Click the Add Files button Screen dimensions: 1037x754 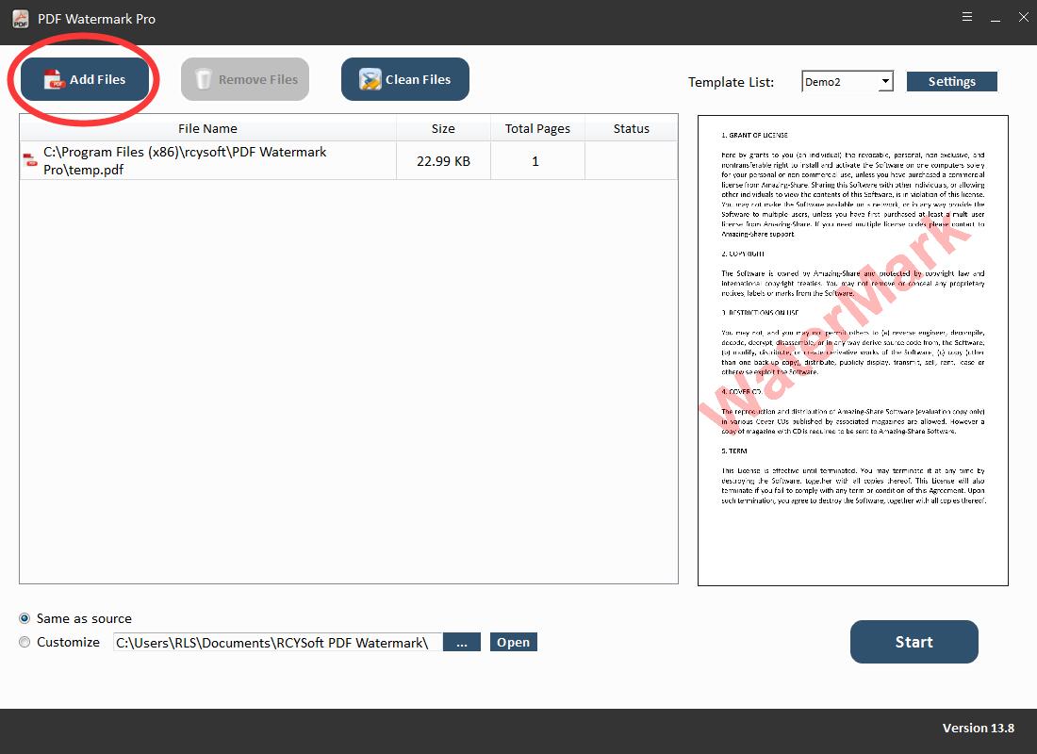pyautogui.click(x=85, y=80)
